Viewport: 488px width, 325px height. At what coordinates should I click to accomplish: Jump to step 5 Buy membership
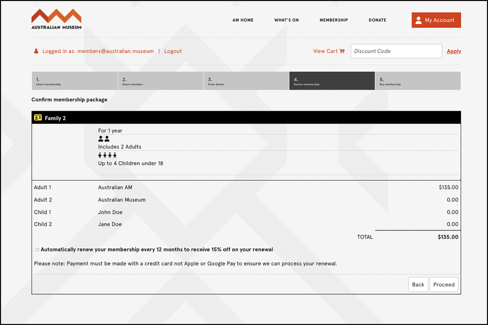click(418, 81)
